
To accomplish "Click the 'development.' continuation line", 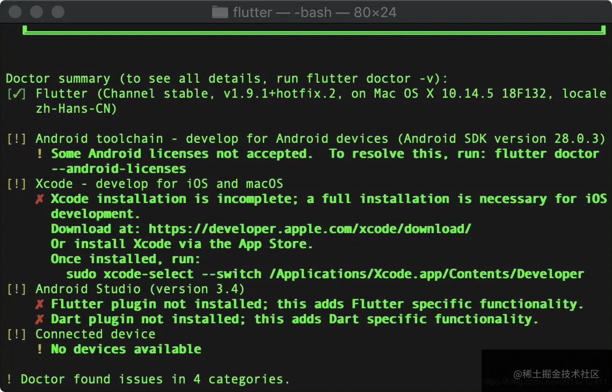I will point(95,214).
